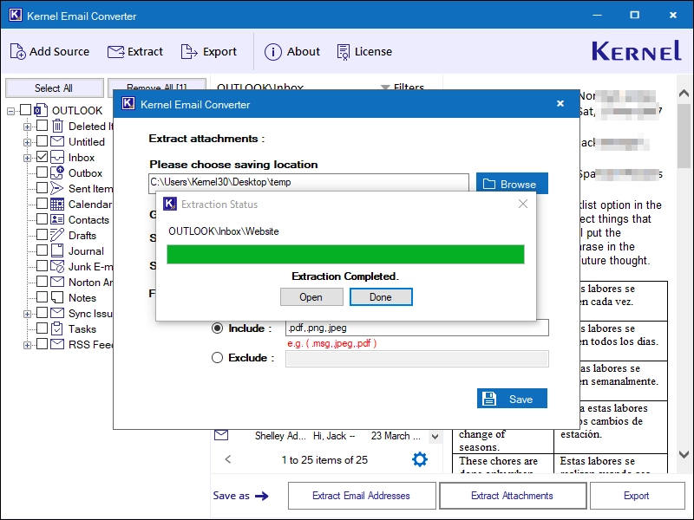
Task: Tick the OUTLOOK root checkbox
Action: tap(26, 110)
